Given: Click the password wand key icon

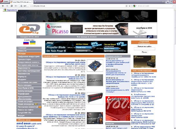Looking at the screenshot, I should [16, 6].
